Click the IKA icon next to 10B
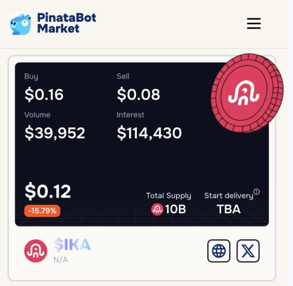The height and width of the screenshot is (286, 293). pyautogui.click(x=157, y=210)
